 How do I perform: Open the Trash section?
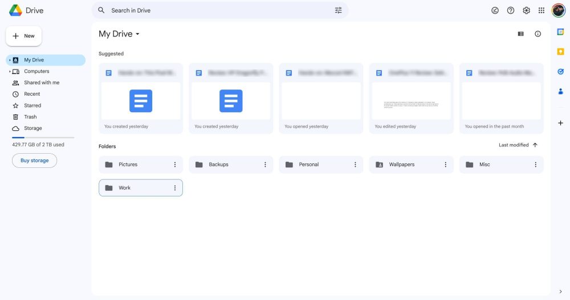30,117
